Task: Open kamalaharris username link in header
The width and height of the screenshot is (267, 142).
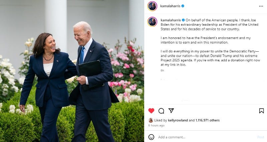Action: [170, 6]
